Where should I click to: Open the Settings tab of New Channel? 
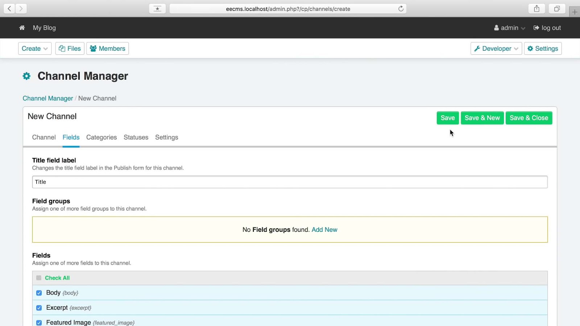pyautogui.click(x=167, y=137)
